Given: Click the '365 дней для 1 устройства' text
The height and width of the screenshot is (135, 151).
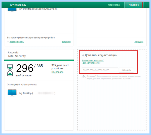Looking at the screenshot, I should 60,67.
